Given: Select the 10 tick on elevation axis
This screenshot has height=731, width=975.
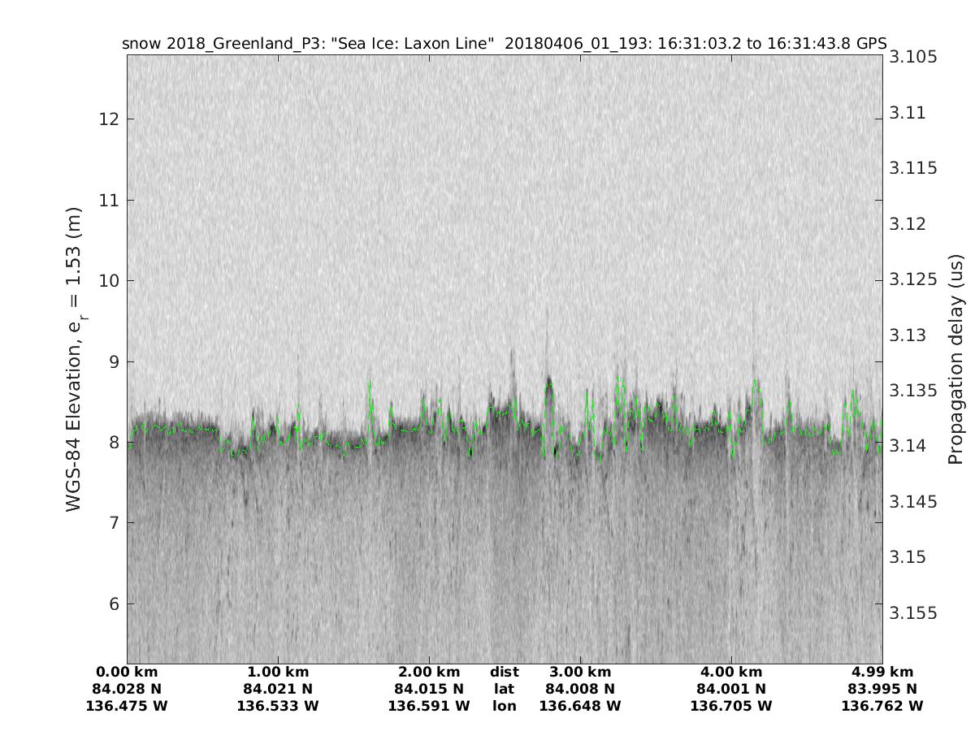Looking at the screenshot, I should [108, 281].
